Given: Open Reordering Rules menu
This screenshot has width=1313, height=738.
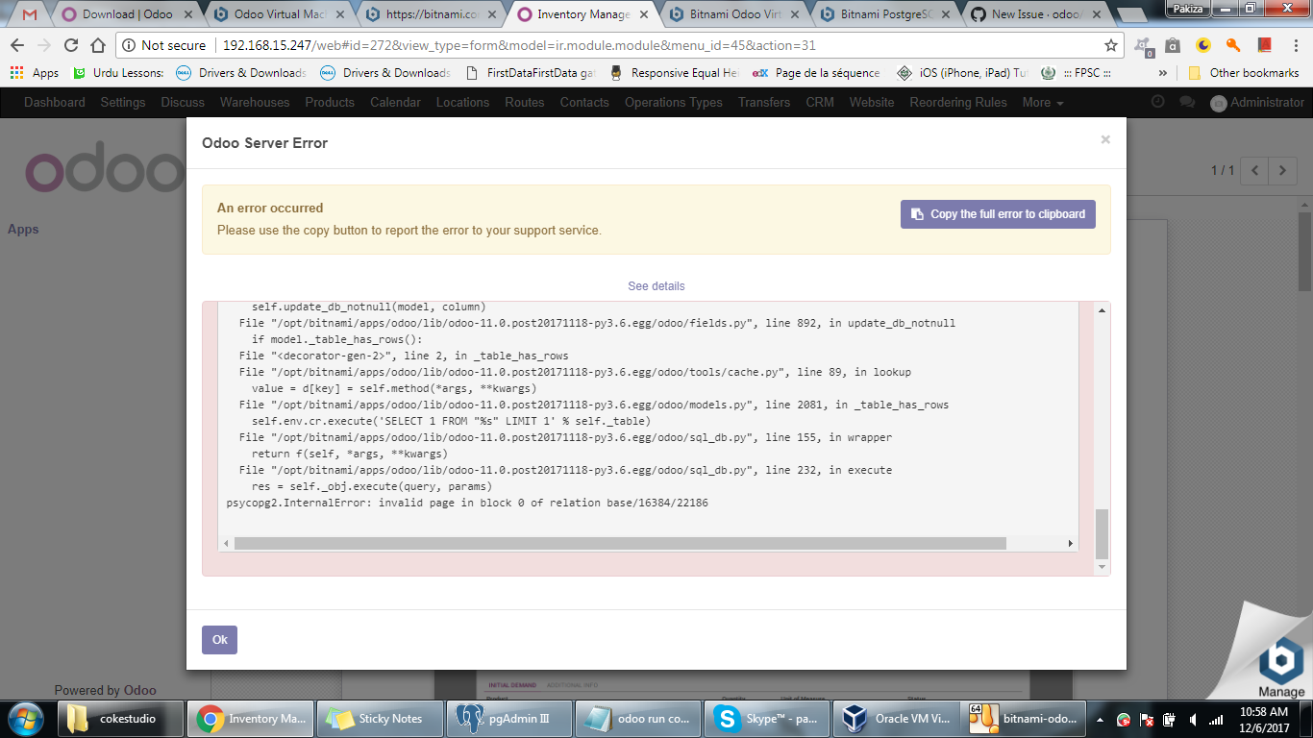Looking at the screenshot, I should click(958, 102).
